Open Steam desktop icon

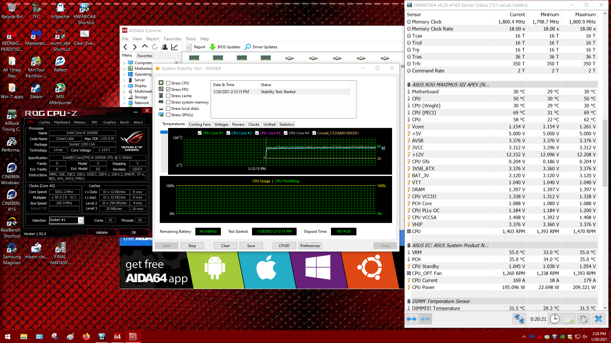[36, 91]
